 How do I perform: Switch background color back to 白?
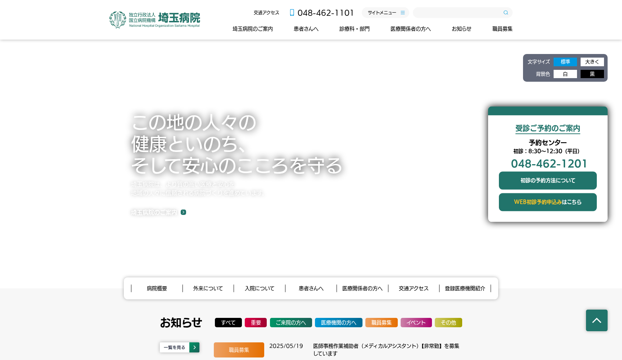pyautogui.click(x=565, y=74)
